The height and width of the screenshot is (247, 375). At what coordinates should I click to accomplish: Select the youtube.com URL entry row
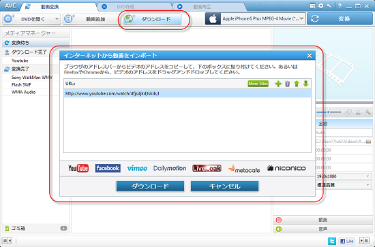187,93
